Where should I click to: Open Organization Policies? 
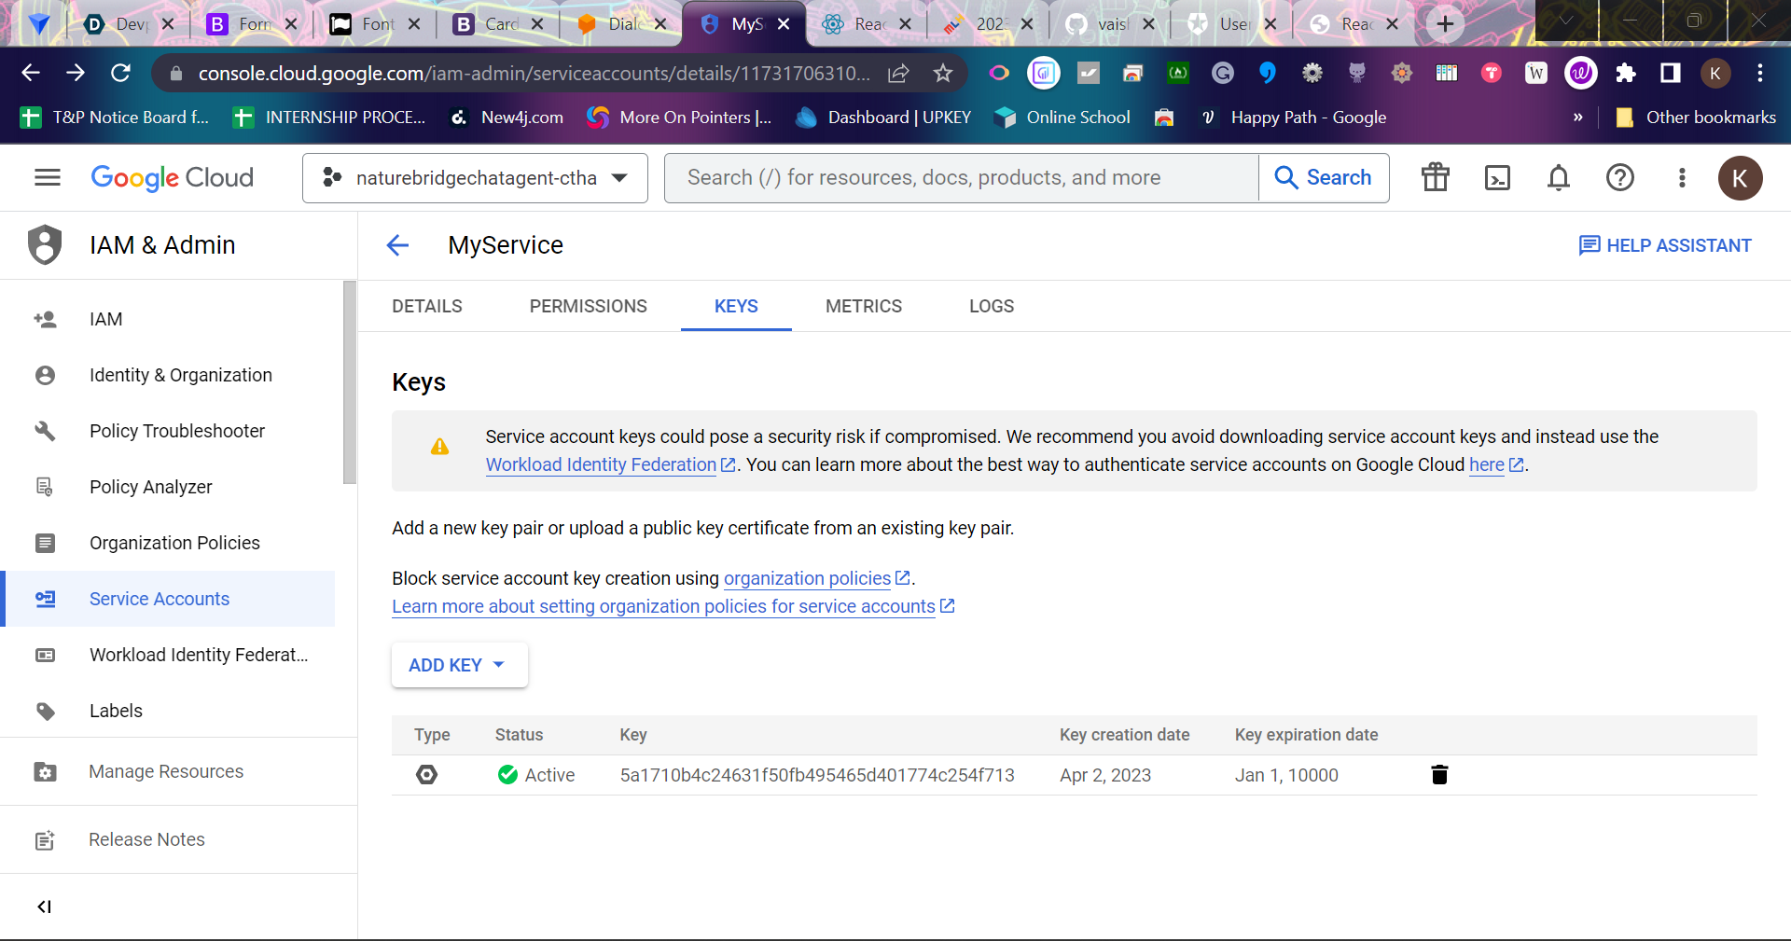click(x=168, y=543)
